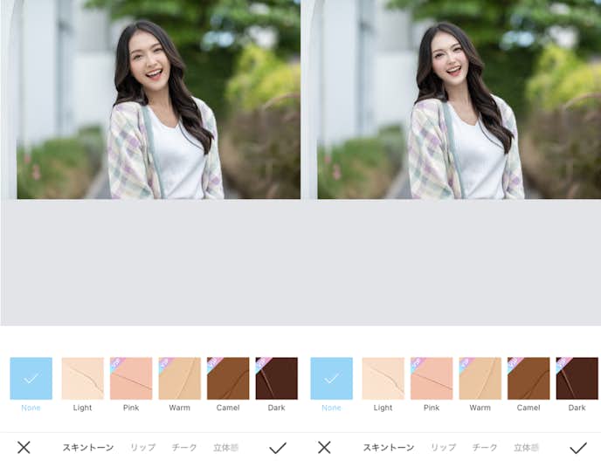Image resolution: width=601 pixels, height=467 pixels.
Task: Choose Light skin tone swatch in right editor
Action: 383,379
